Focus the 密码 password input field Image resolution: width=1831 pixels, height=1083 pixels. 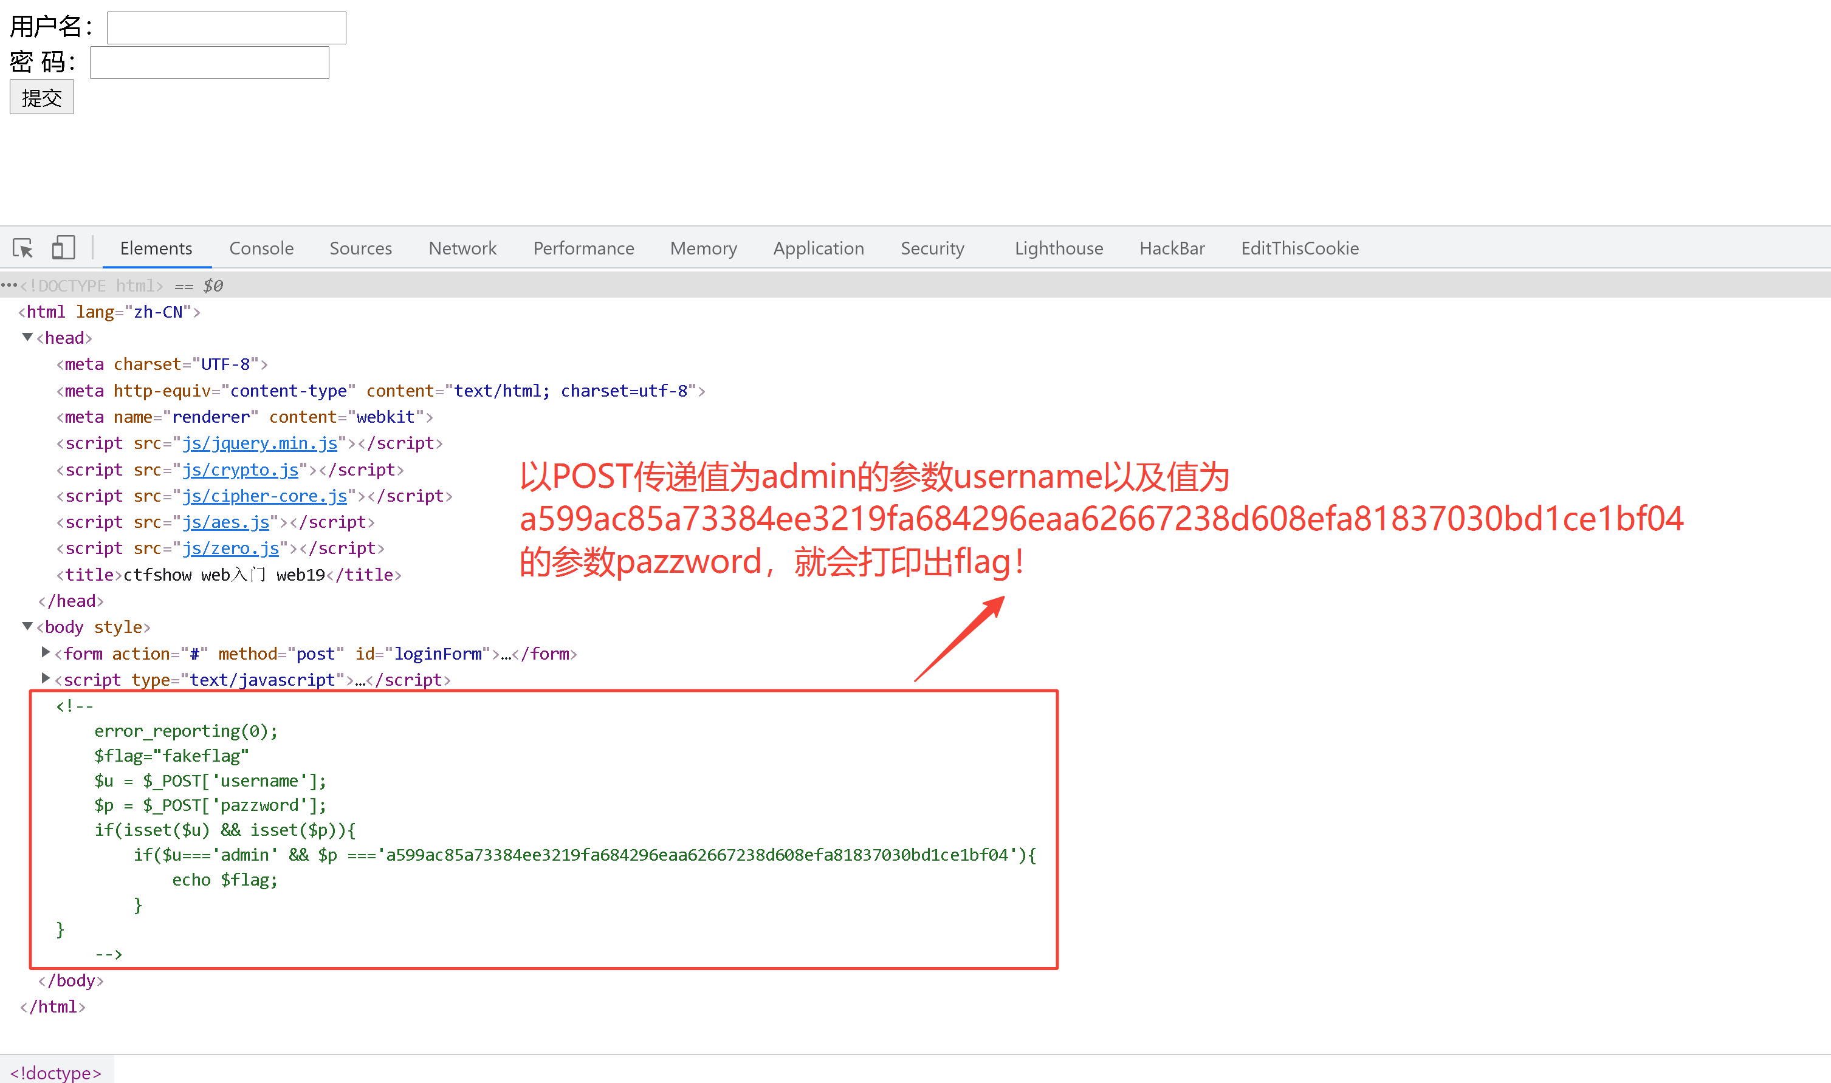(x=210, y=63)
